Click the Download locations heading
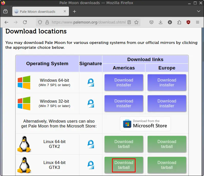This screenshot has width=204, height=176. pos(36,31)
